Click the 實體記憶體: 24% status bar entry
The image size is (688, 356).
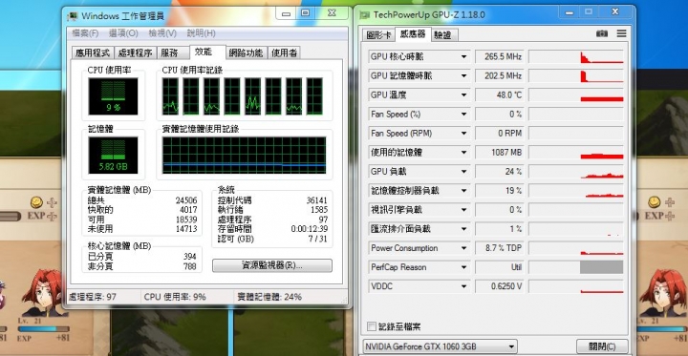point(269,297)
